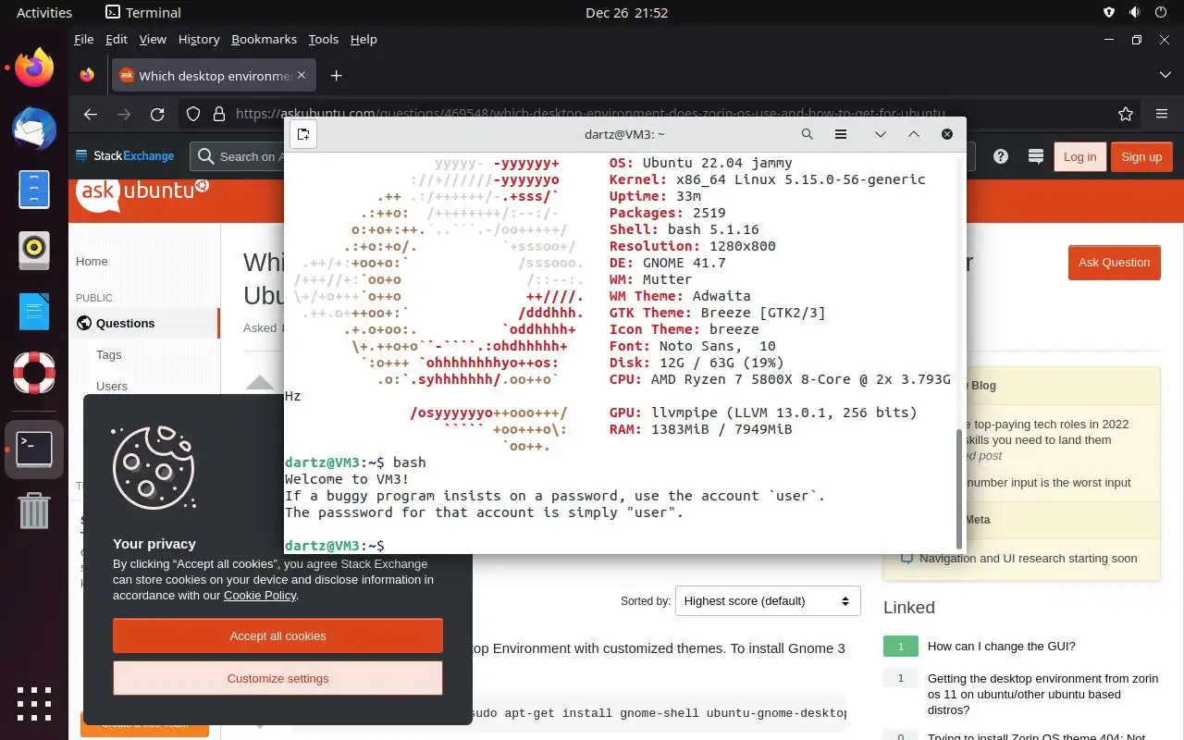Viewport: 1184px width, 740px height.
Task: Open the Bookmarks menu in Firefox
Action: [x=264, y=39]
